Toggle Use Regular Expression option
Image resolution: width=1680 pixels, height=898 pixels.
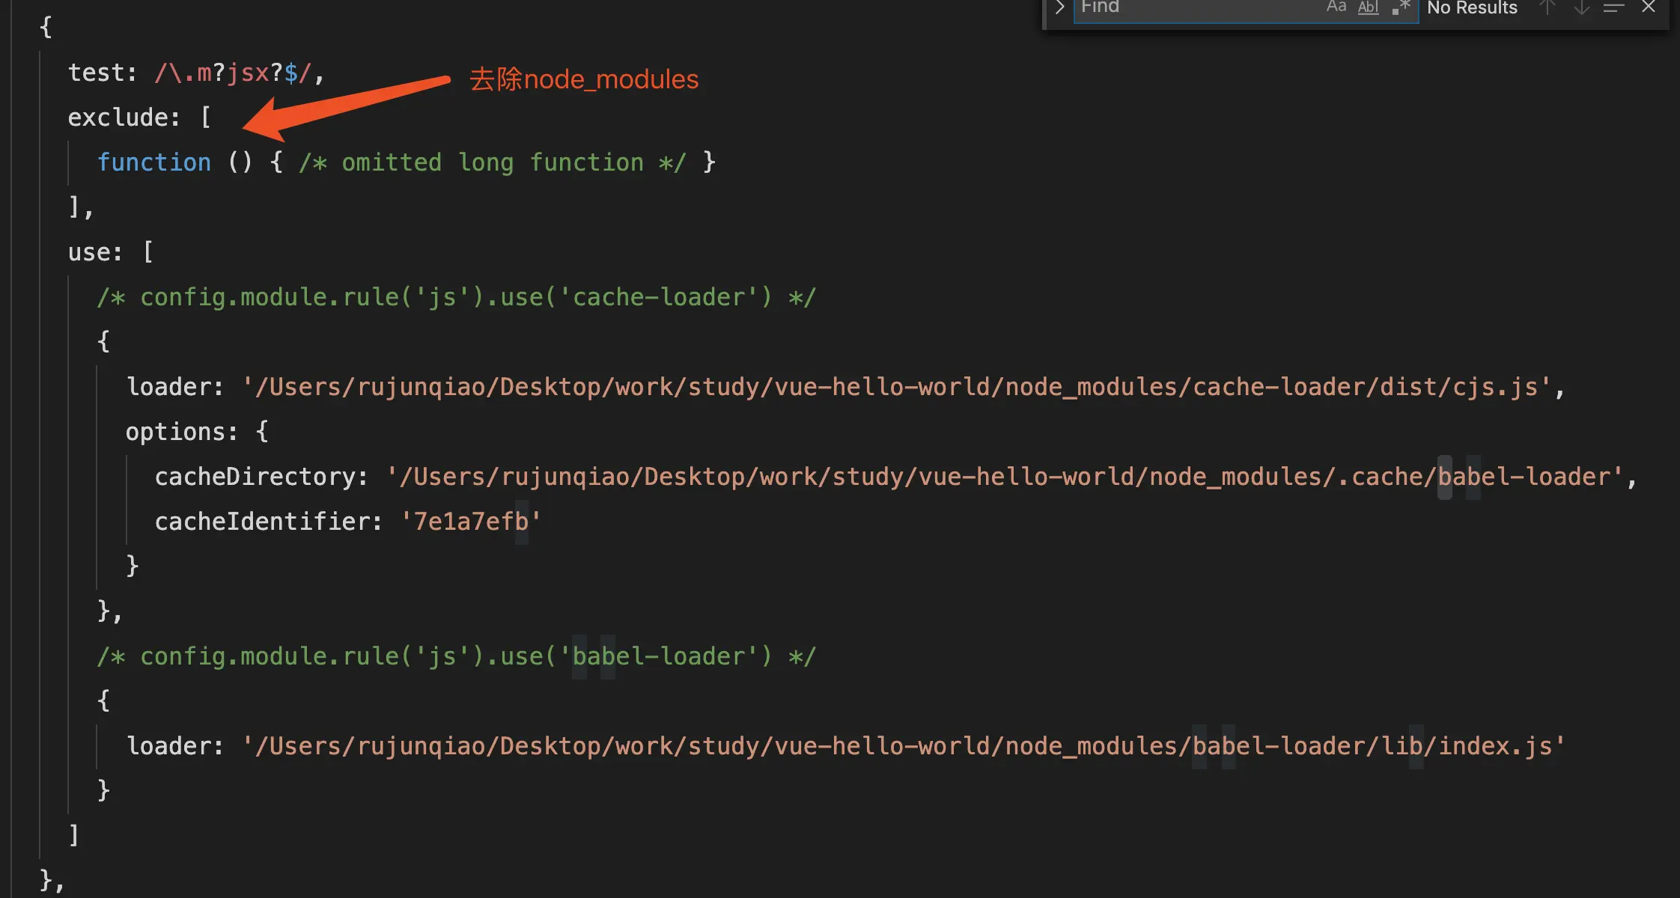[1401, 7]
